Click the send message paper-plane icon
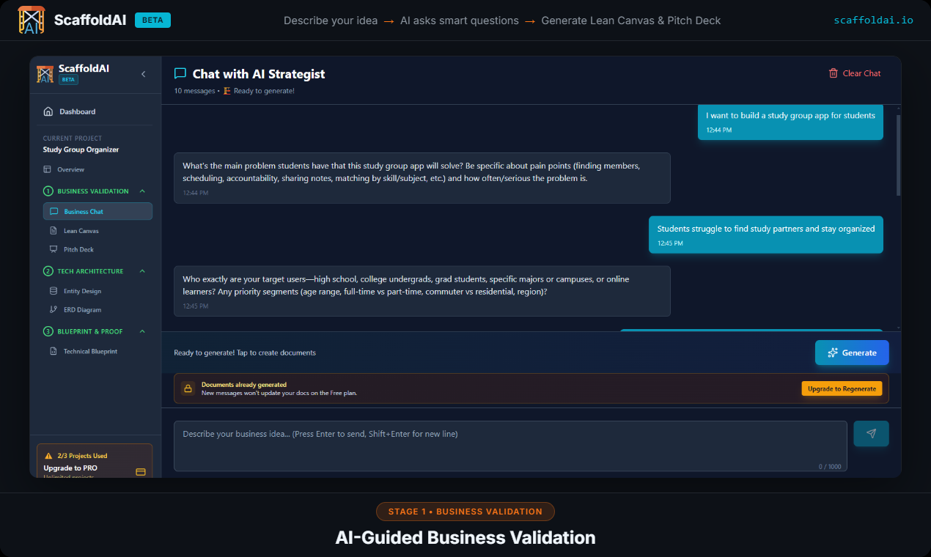 tap(870, 433)
